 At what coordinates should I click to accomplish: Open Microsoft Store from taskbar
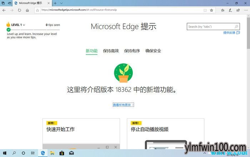coord(62,153)
